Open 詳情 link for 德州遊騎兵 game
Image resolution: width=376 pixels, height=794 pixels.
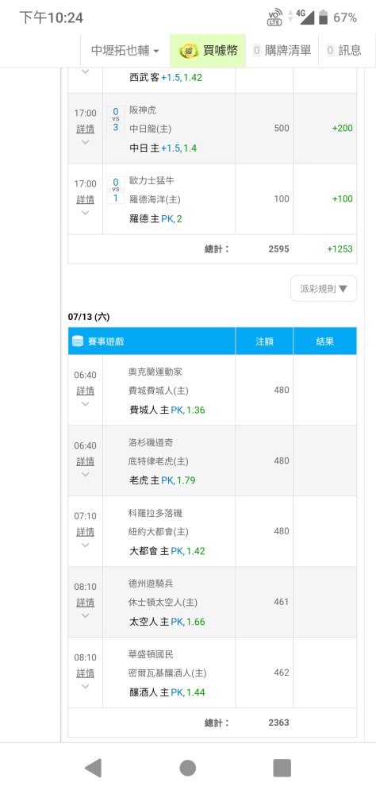(x=85, y=603)
